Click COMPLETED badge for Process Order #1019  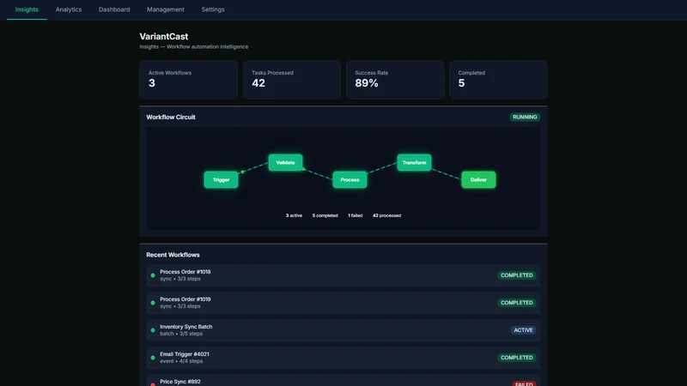[x=517, y=303]
